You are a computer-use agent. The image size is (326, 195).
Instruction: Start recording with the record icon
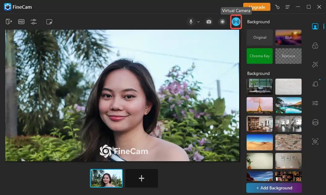click(222, 21)
